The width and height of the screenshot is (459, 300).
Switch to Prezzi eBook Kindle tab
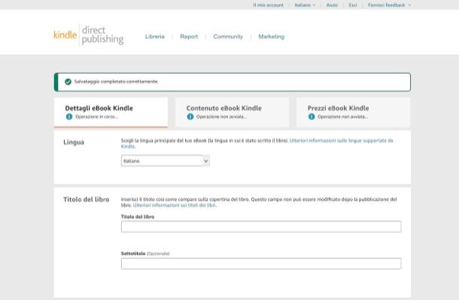[354, 113]
